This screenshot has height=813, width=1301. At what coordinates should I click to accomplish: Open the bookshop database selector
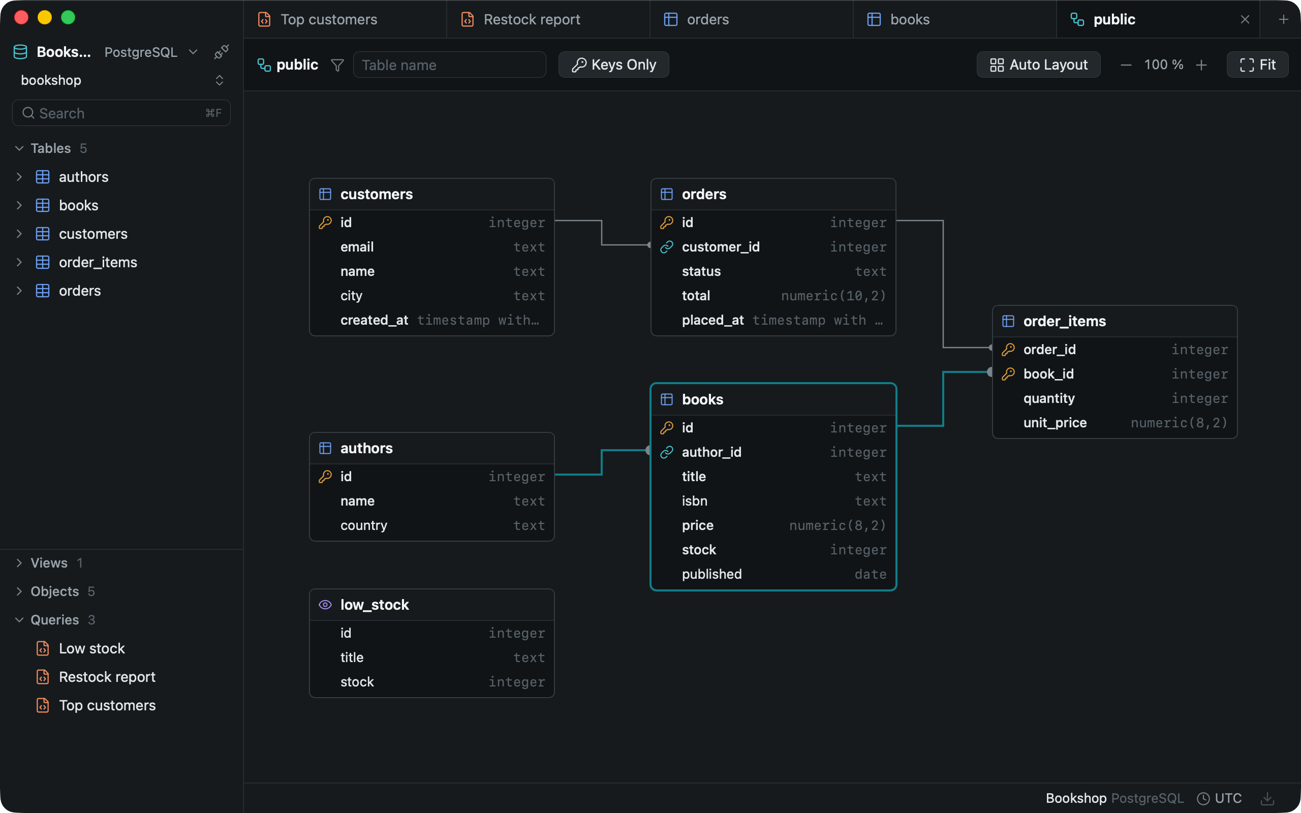121,80
